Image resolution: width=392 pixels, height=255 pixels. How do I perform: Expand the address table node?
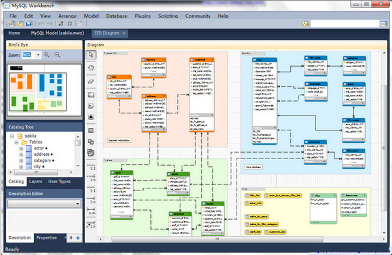pos(21,155)
